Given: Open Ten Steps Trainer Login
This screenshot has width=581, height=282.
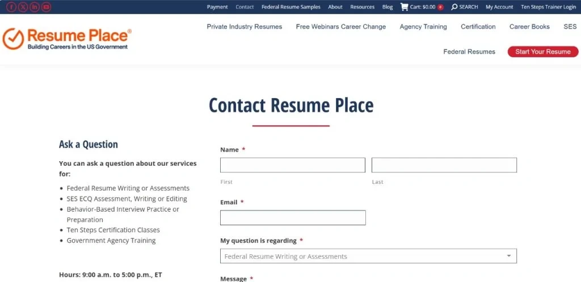Looking at the screenshot, I should 549,7.
